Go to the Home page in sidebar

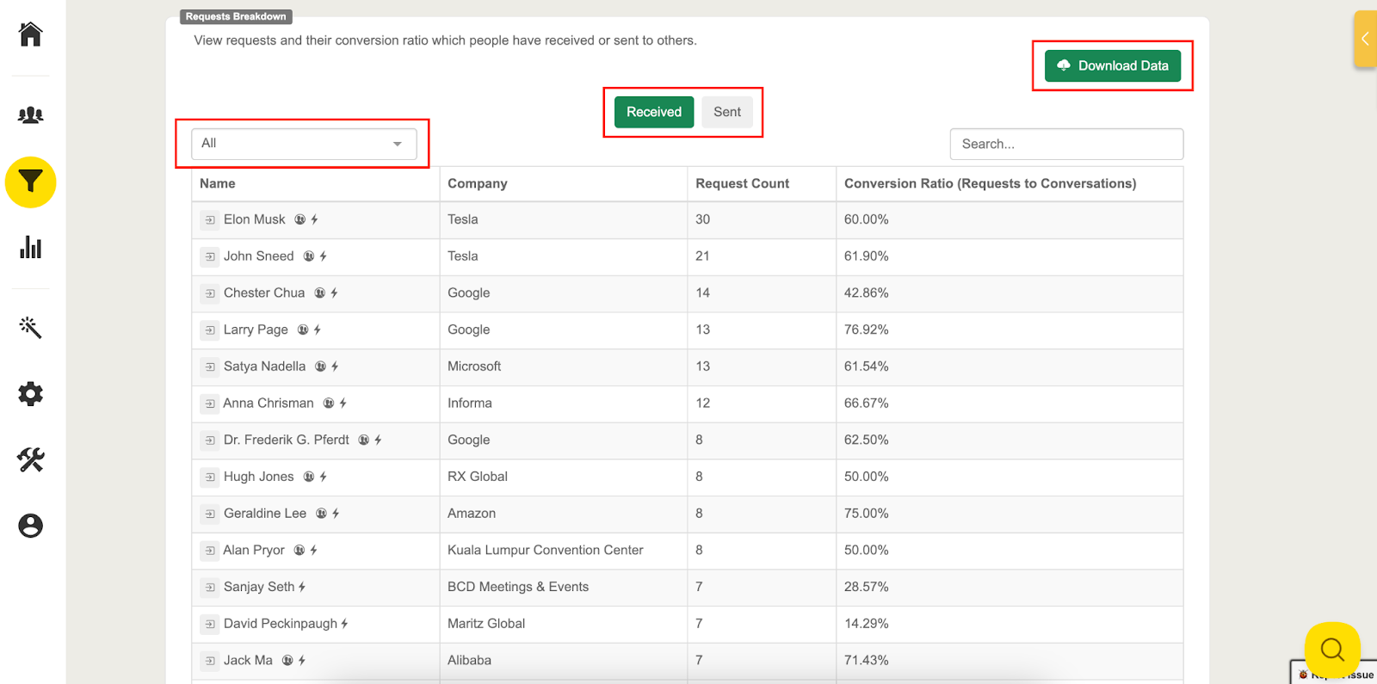31,34
